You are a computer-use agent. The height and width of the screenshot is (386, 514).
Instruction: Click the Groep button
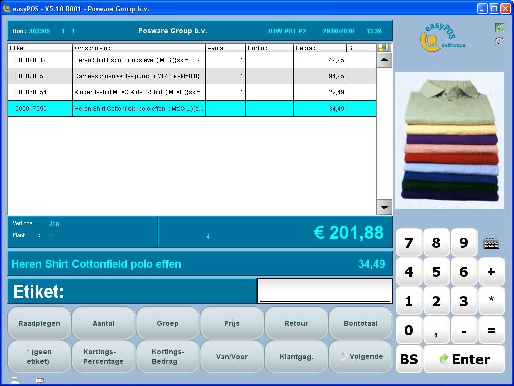(168, 323)
